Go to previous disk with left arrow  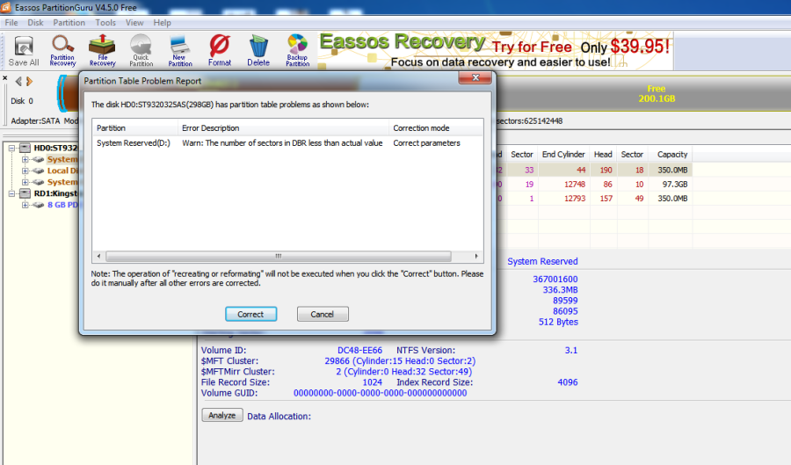tap(18, 81)
